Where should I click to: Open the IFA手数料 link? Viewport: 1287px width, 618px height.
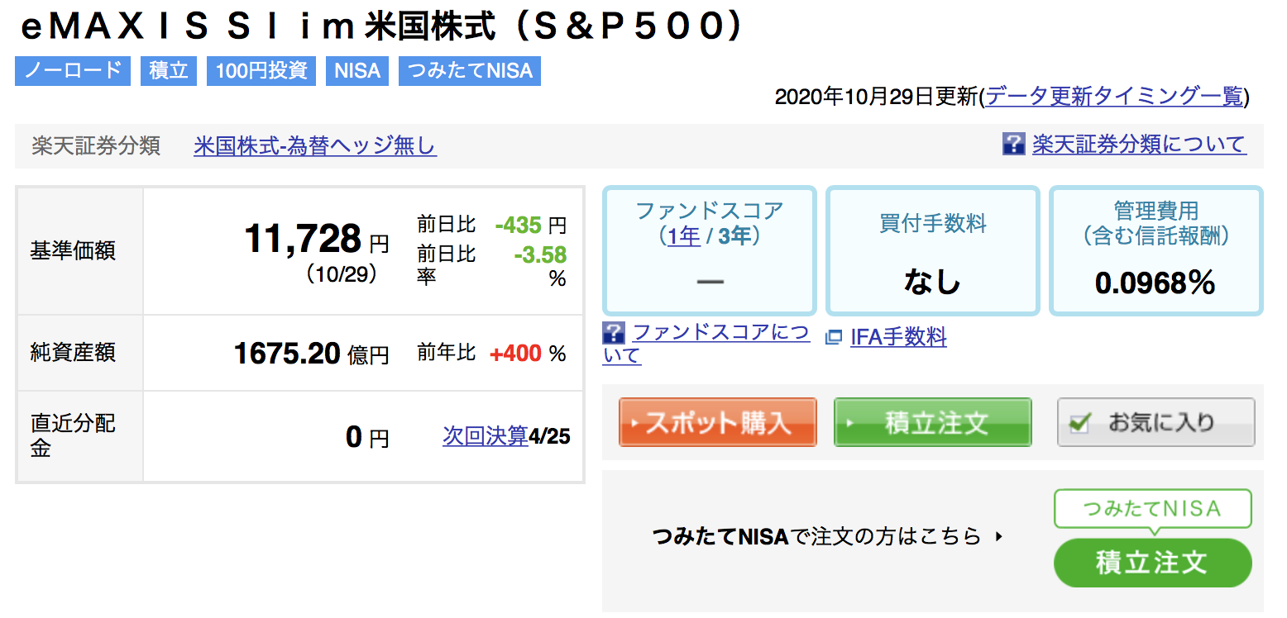pyautogui.click(x=898, y=337)
